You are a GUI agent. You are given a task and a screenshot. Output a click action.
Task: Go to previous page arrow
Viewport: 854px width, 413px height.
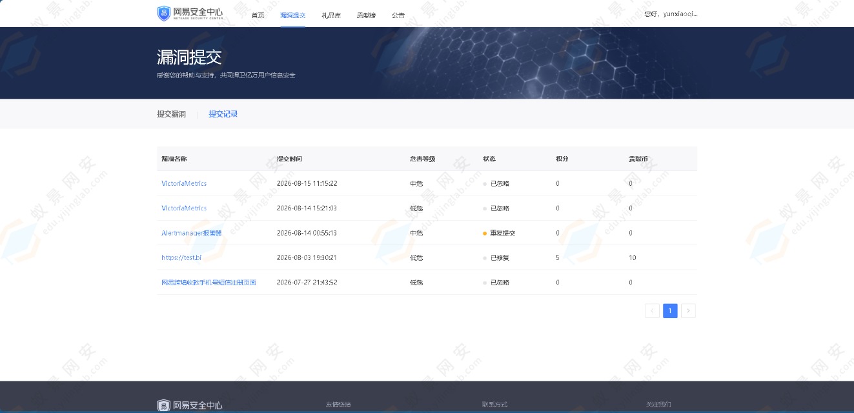coord(652,311)
